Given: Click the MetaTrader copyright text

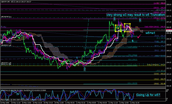Looking at the screenshot, I should pos(21,100).
